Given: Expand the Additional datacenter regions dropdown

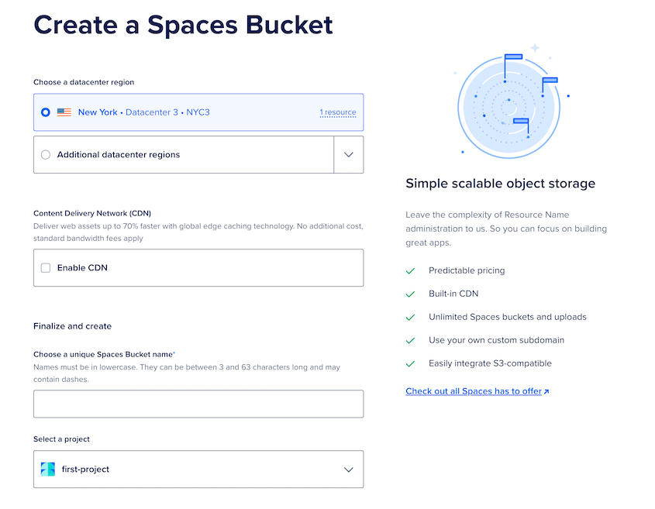Looking at the screenshot, I should (x=347, y=154).
